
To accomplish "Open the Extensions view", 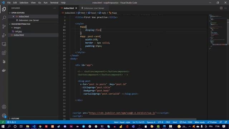I will [x=4, y=53].
